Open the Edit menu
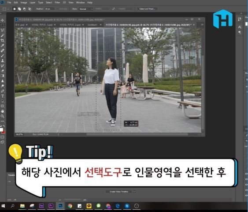 pos(16,3)
